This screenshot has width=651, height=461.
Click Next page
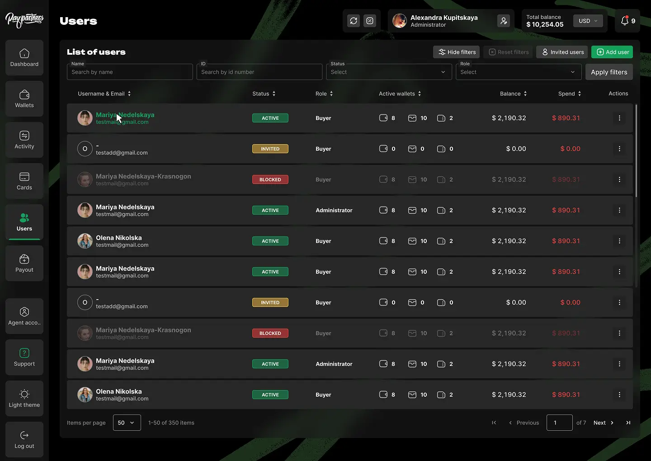[604, 423]
